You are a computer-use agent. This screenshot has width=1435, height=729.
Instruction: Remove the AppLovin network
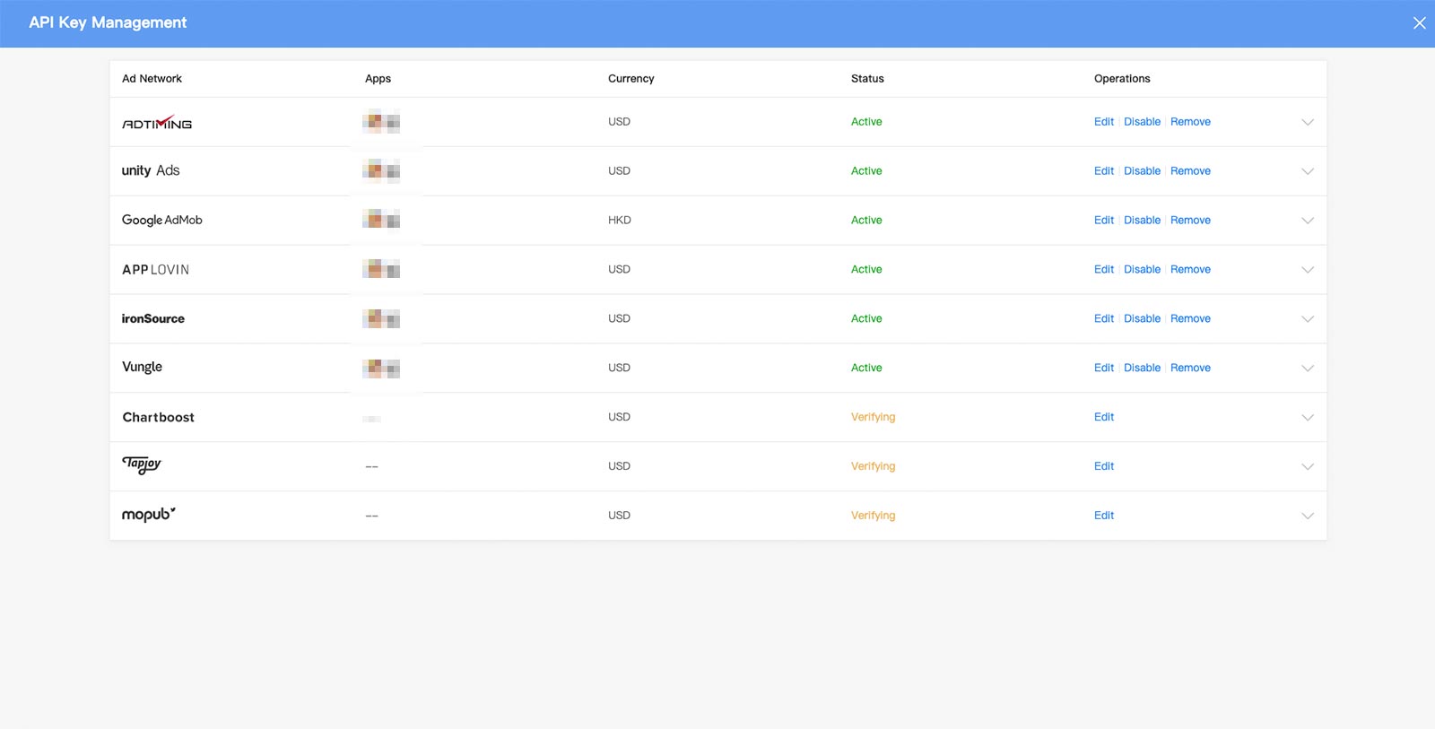pos(1190,270)
